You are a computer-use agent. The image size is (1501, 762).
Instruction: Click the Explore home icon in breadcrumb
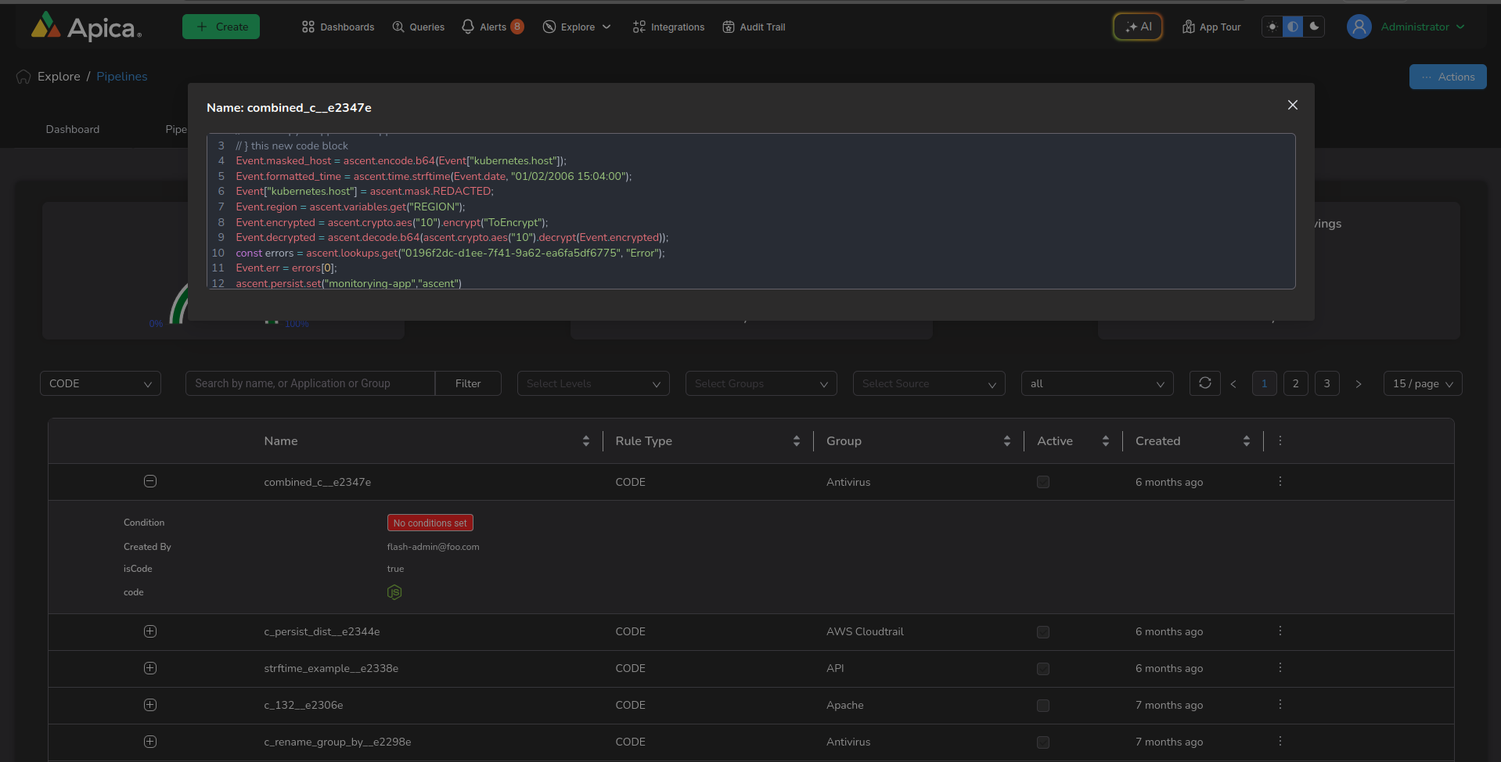23,77
